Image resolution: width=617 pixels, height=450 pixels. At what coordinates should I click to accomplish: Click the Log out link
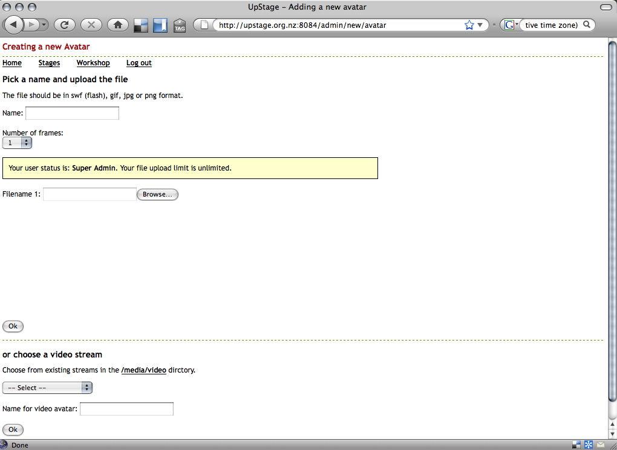click(139, 63)
